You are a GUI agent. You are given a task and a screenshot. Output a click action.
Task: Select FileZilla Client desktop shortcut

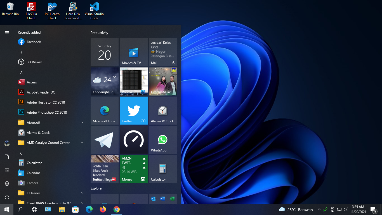(x=31, y=11)
